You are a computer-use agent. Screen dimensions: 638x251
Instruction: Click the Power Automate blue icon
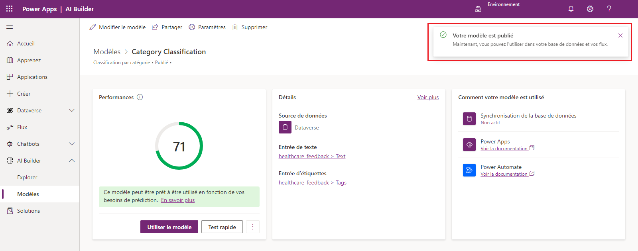coord(469,170)
